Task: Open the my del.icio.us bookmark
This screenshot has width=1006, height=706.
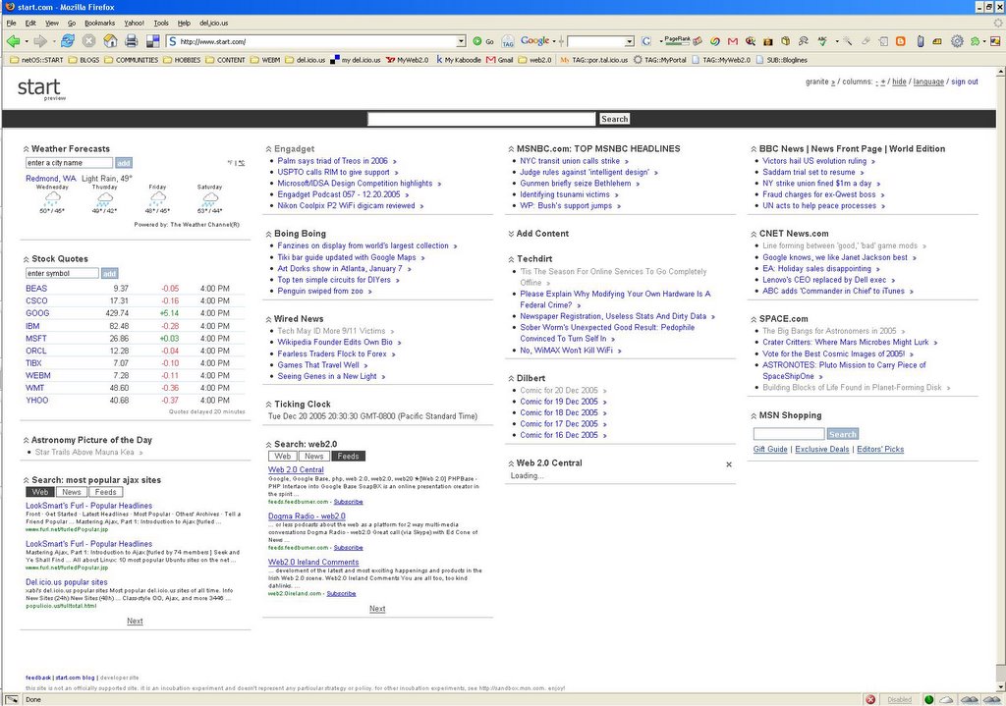Action: 355,60
